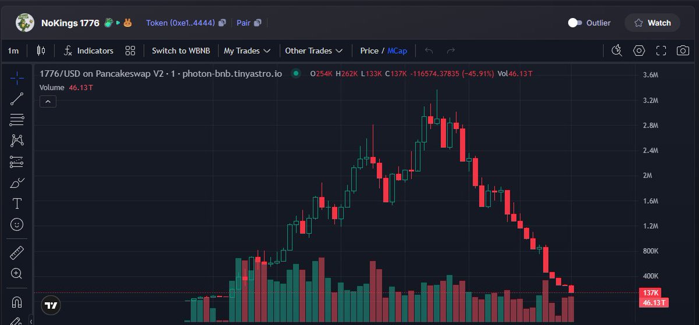Take a chart snapshot with camera icon
The height and width of the screenshot is (325, 699).
pos(683,51)
